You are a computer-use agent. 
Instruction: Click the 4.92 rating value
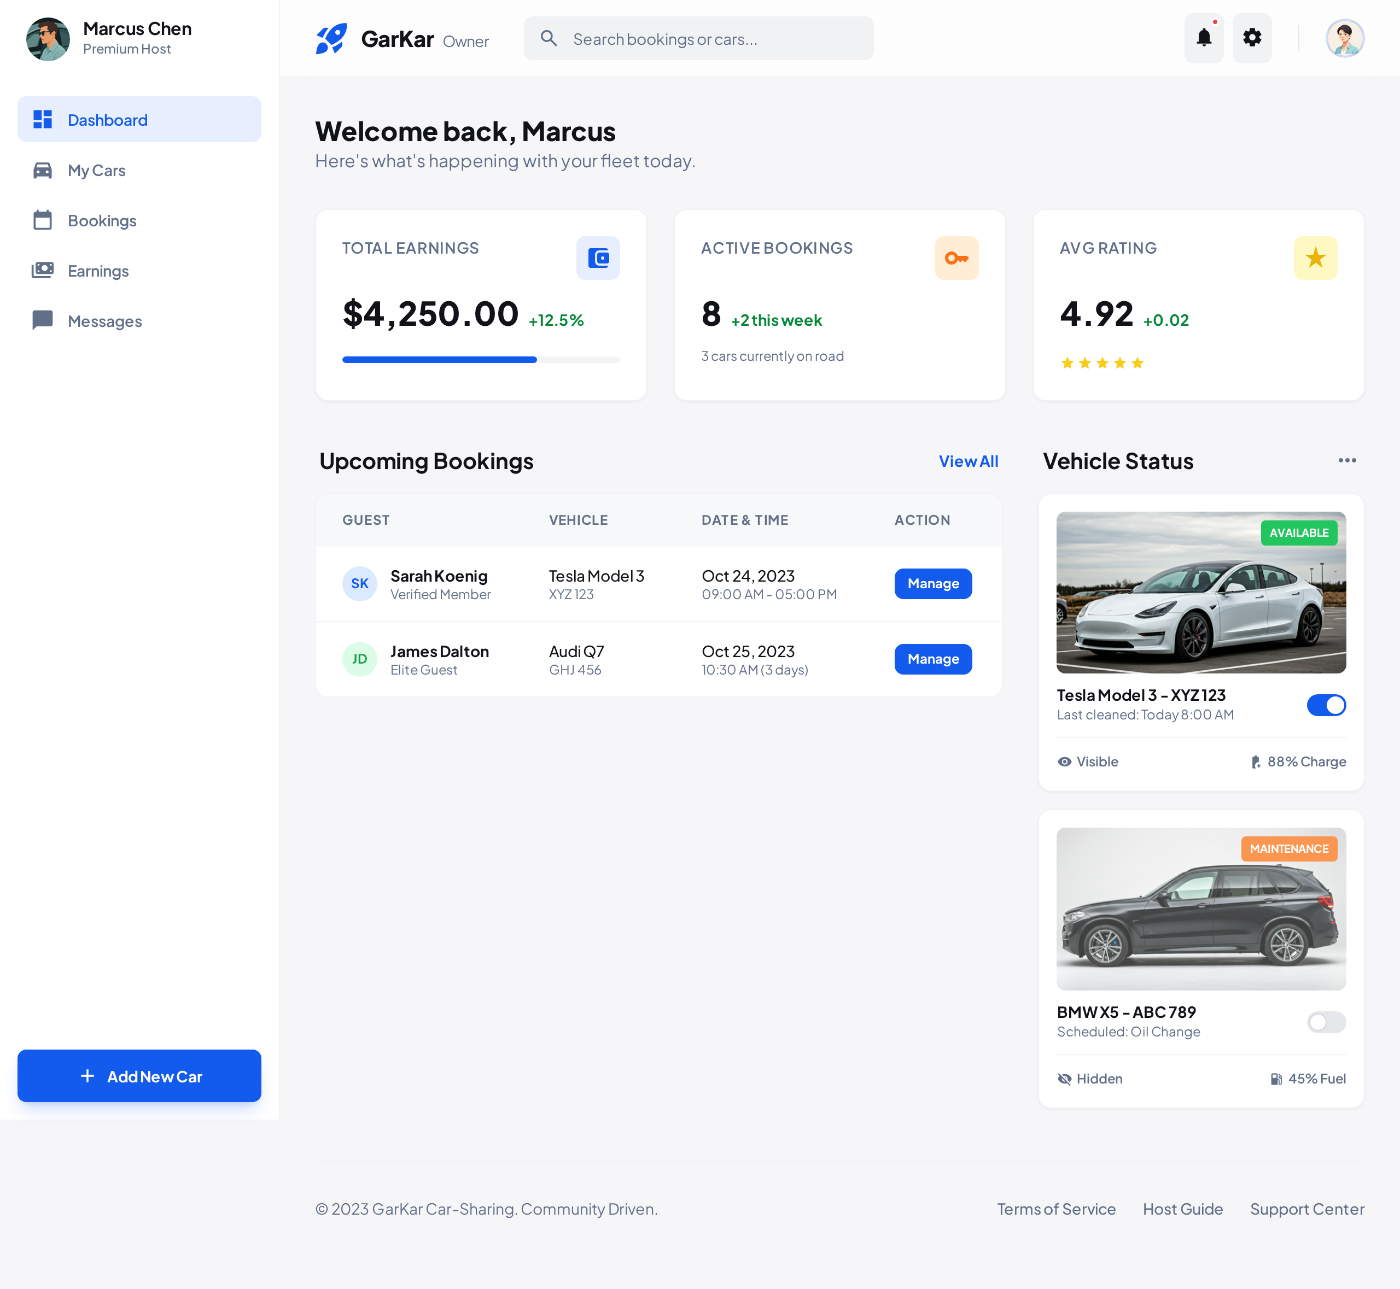pos(1096,314)
